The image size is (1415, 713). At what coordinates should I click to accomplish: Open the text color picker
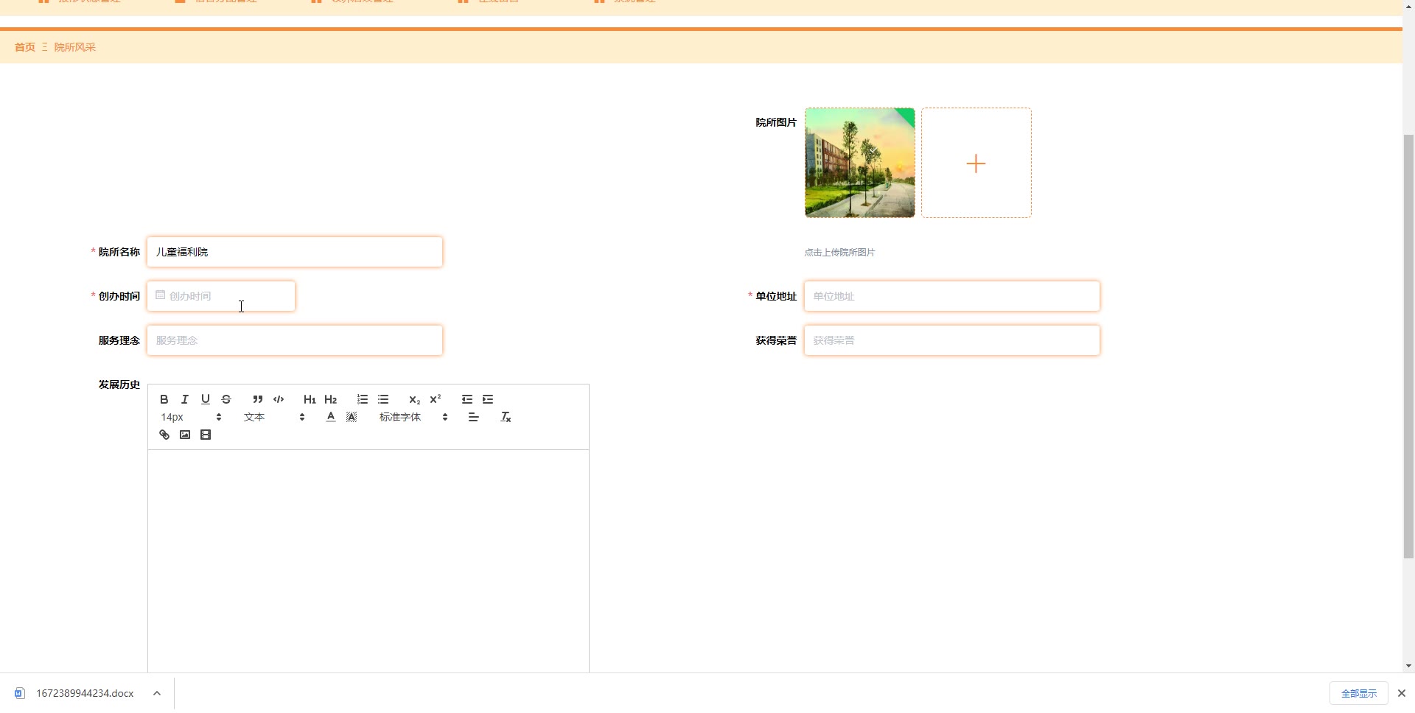(x=331, y=417)
